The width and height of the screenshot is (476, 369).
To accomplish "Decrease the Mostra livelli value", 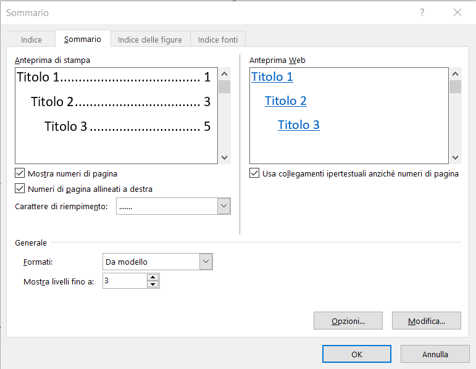I will pos(153,284).
